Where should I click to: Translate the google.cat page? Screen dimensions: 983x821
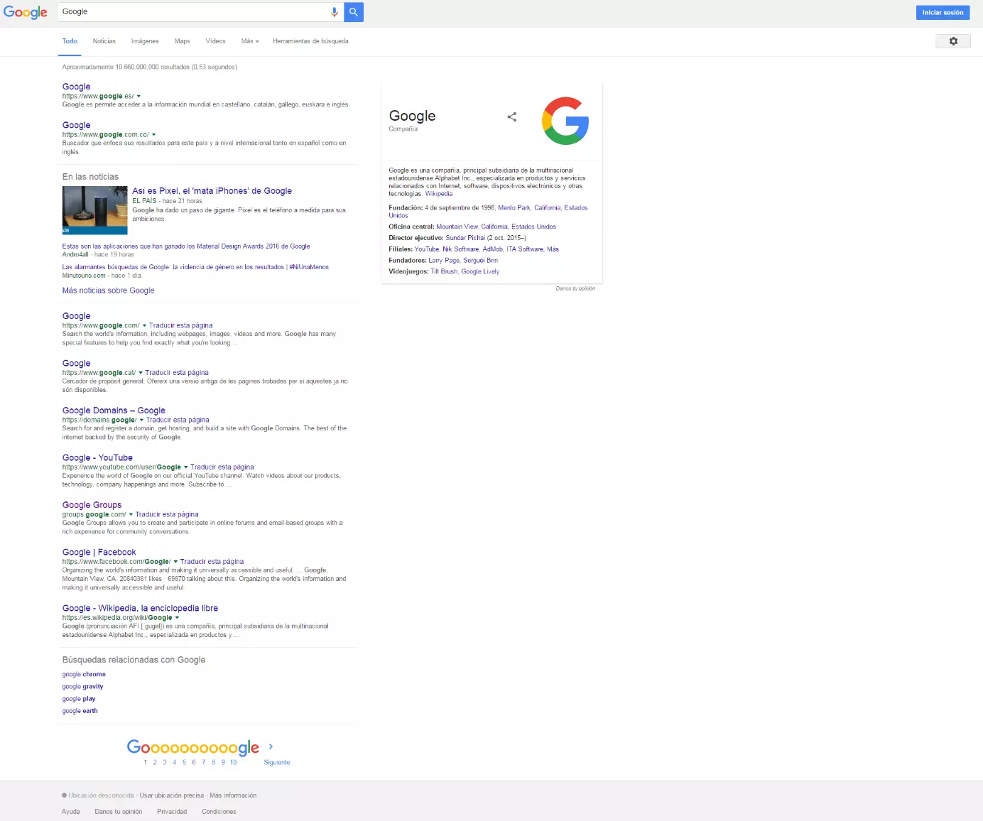[x=177, y=373]
